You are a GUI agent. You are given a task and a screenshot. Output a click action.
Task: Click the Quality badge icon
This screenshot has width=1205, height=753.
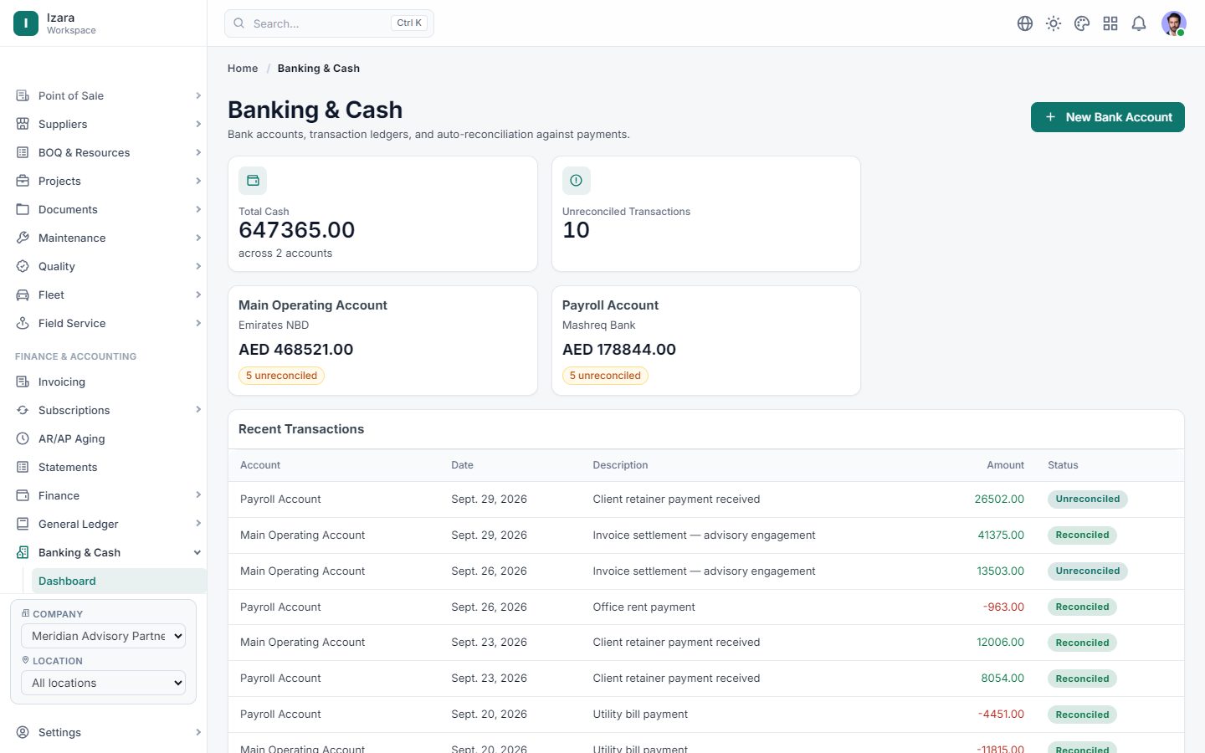pos(23,266)
